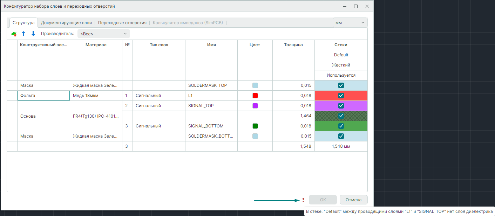Move layer up with blue up arrow
Image resolution: width=495 pixels, height=216 pixels.
23,34
